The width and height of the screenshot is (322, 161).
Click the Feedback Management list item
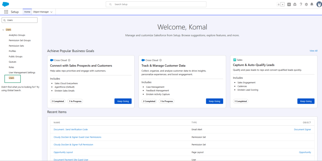tap(158, 91)
